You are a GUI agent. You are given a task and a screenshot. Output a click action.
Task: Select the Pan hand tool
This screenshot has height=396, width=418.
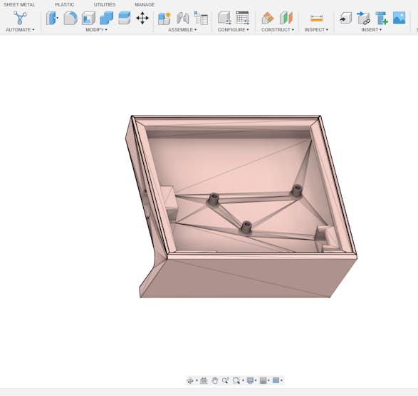tap(214, 380)
